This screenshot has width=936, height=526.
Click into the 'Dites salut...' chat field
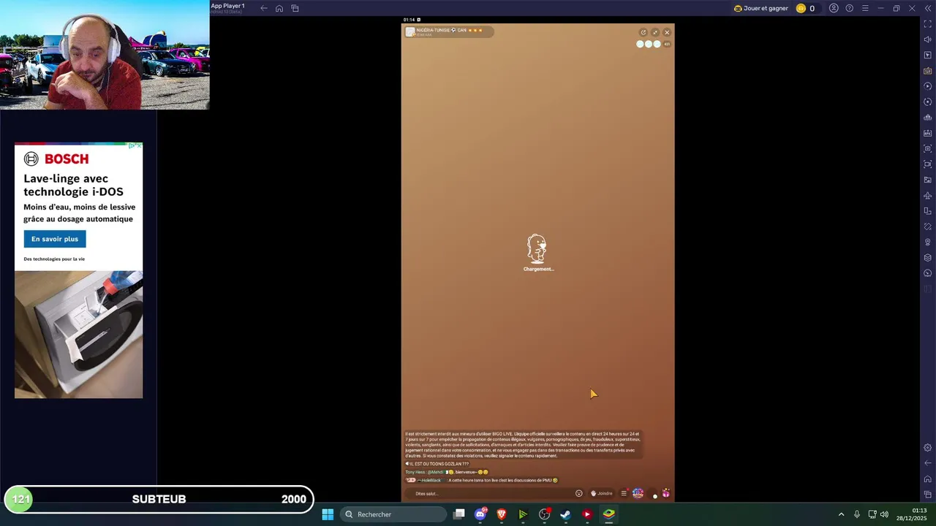(488, 493)
